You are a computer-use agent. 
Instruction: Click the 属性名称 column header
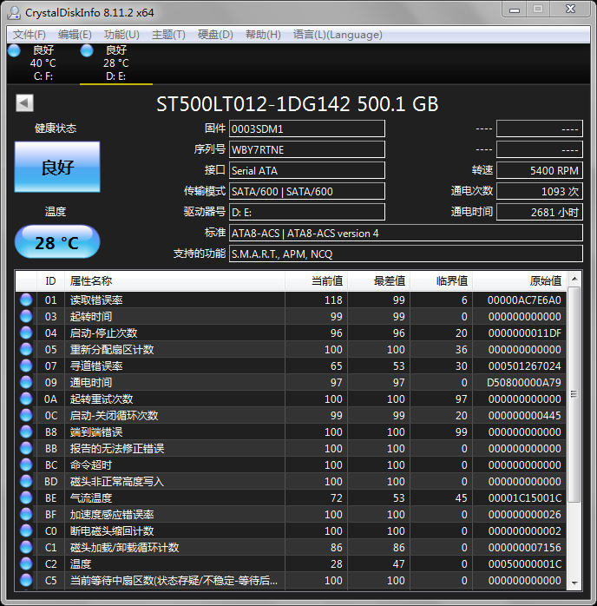pyautogui.click(x=174, y=281)
